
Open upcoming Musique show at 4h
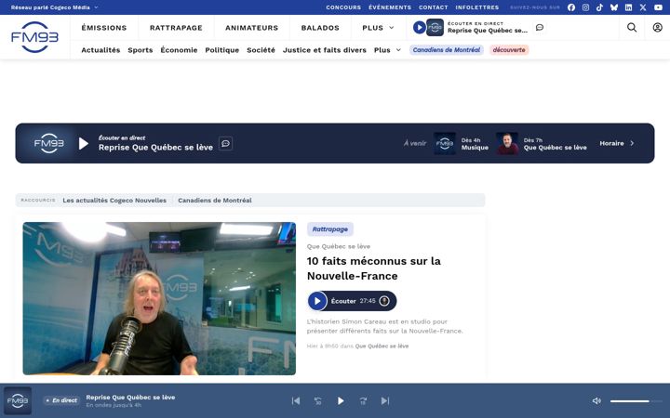461,143
